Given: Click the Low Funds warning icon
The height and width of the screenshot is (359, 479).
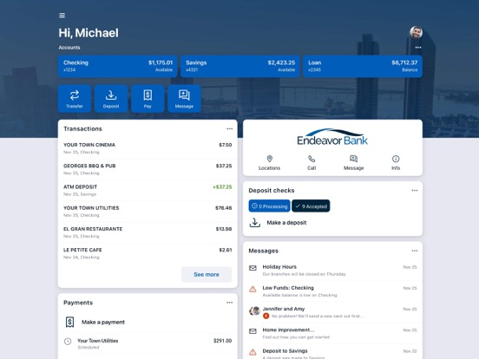Looking at the screenshot, I should (x=253, y=289).
